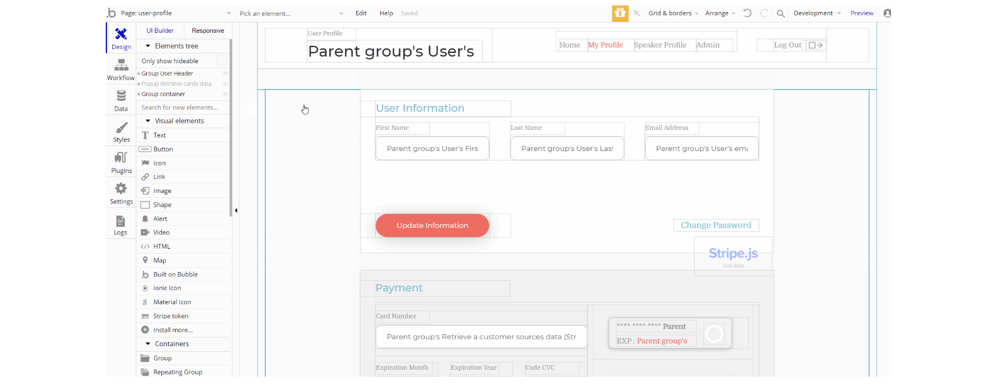Open the Logs panel

pyautogui.click(x=121, y=225)
